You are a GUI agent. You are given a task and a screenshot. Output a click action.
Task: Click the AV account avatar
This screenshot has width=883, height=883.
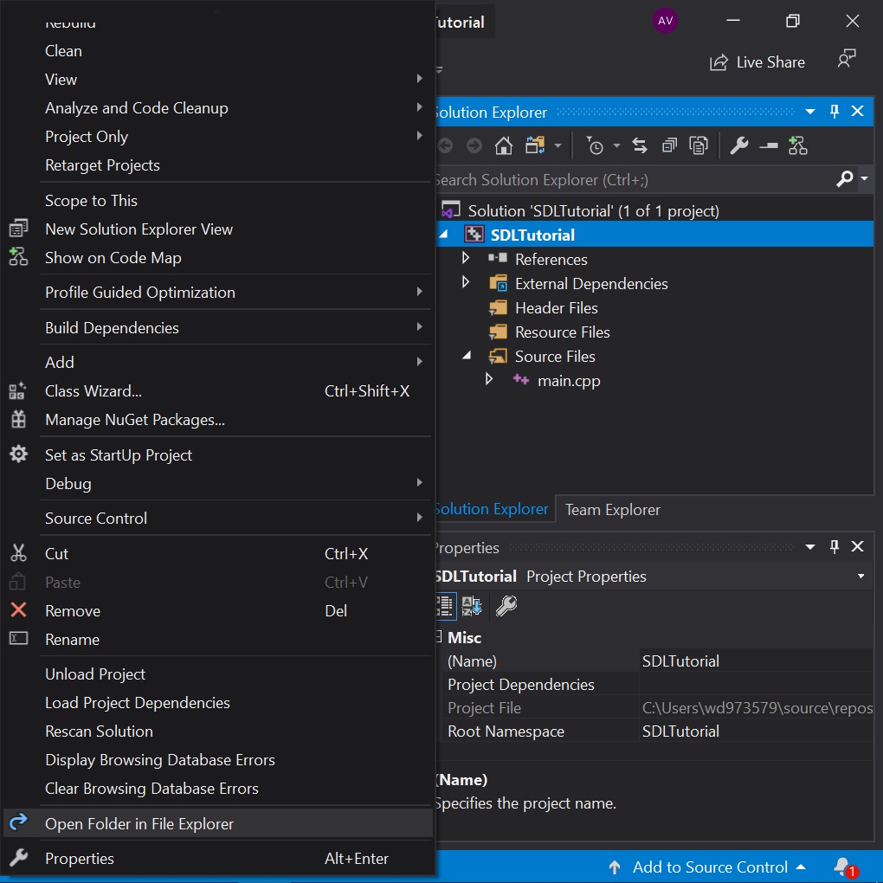(x=665, y=21)
